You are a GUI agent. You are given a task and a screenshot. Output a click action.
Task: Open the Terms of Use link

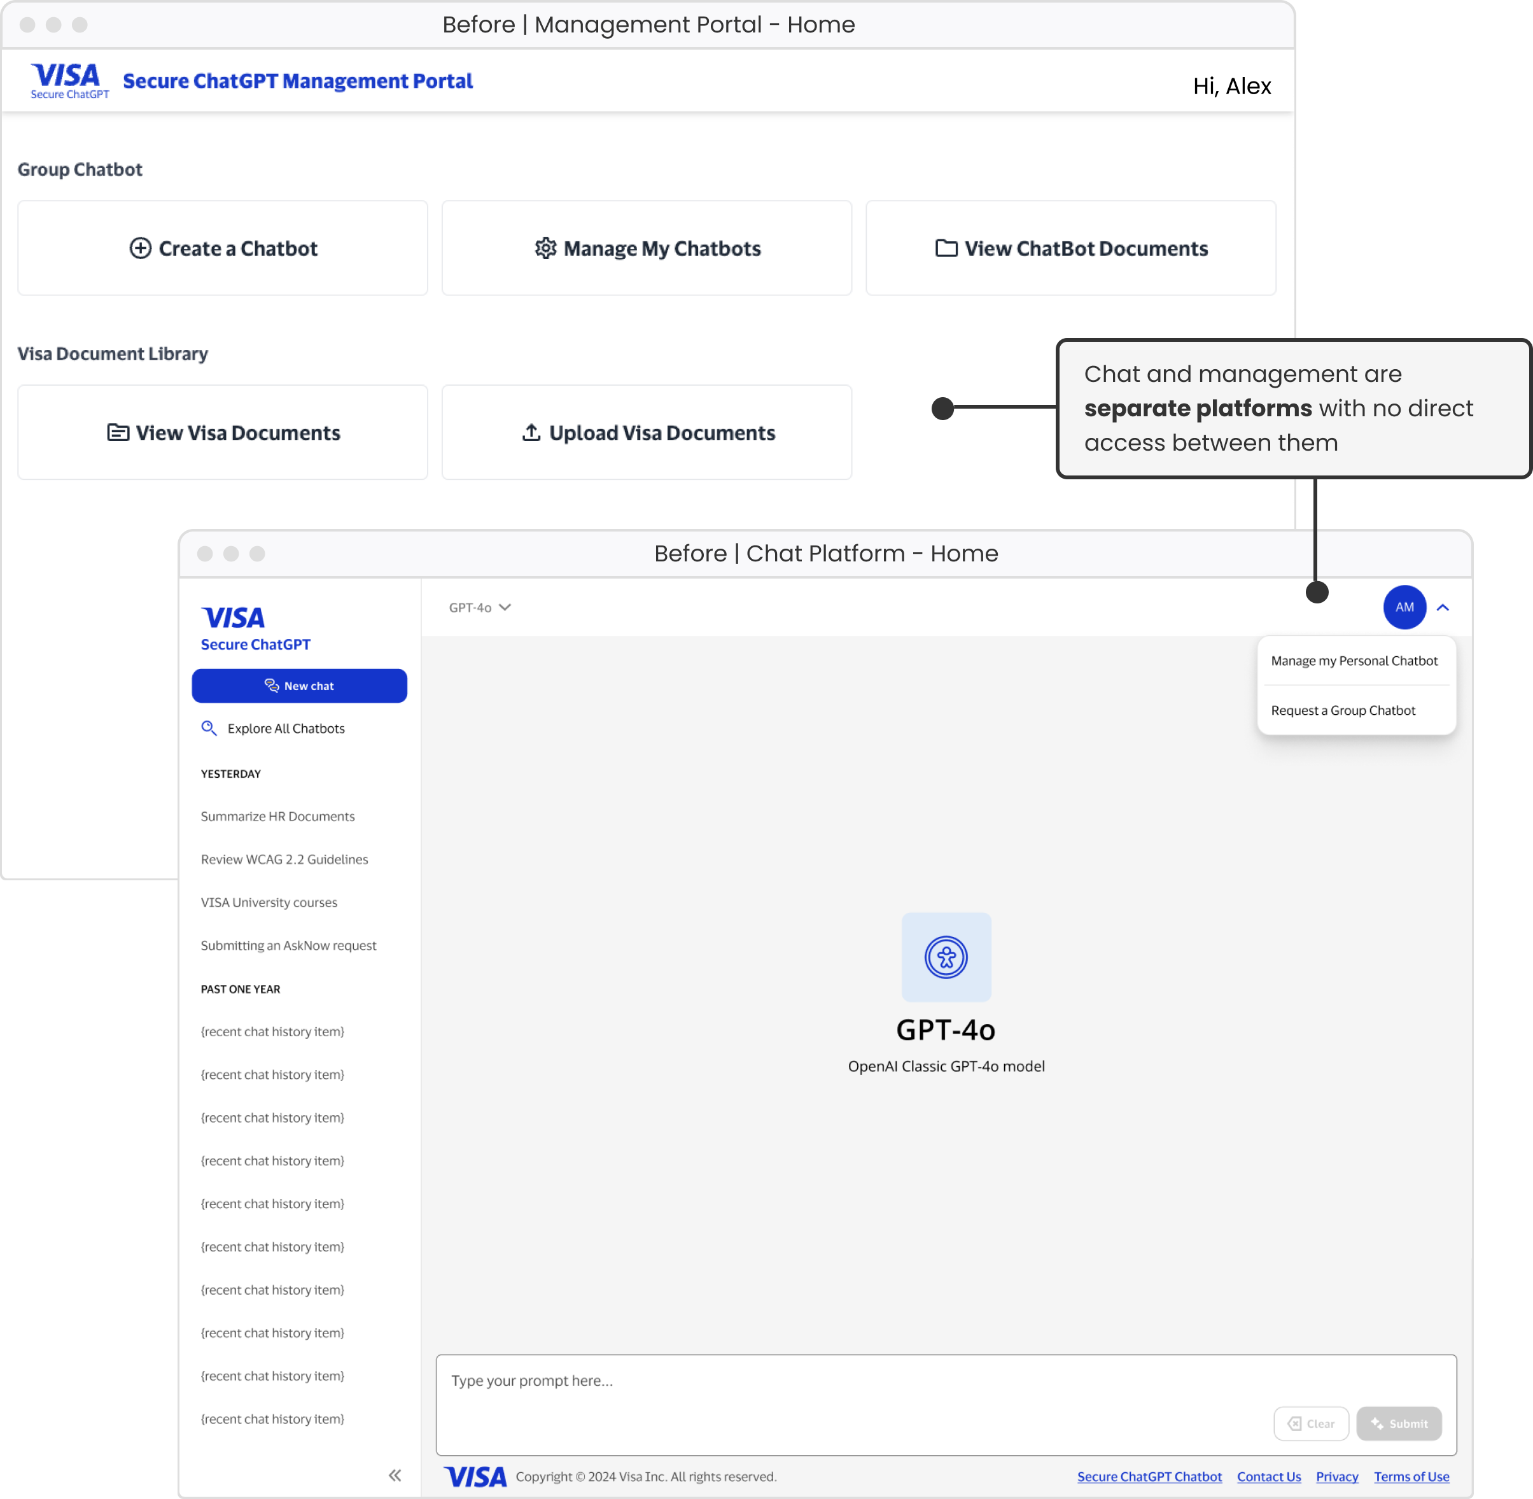click(1411, 1477)
